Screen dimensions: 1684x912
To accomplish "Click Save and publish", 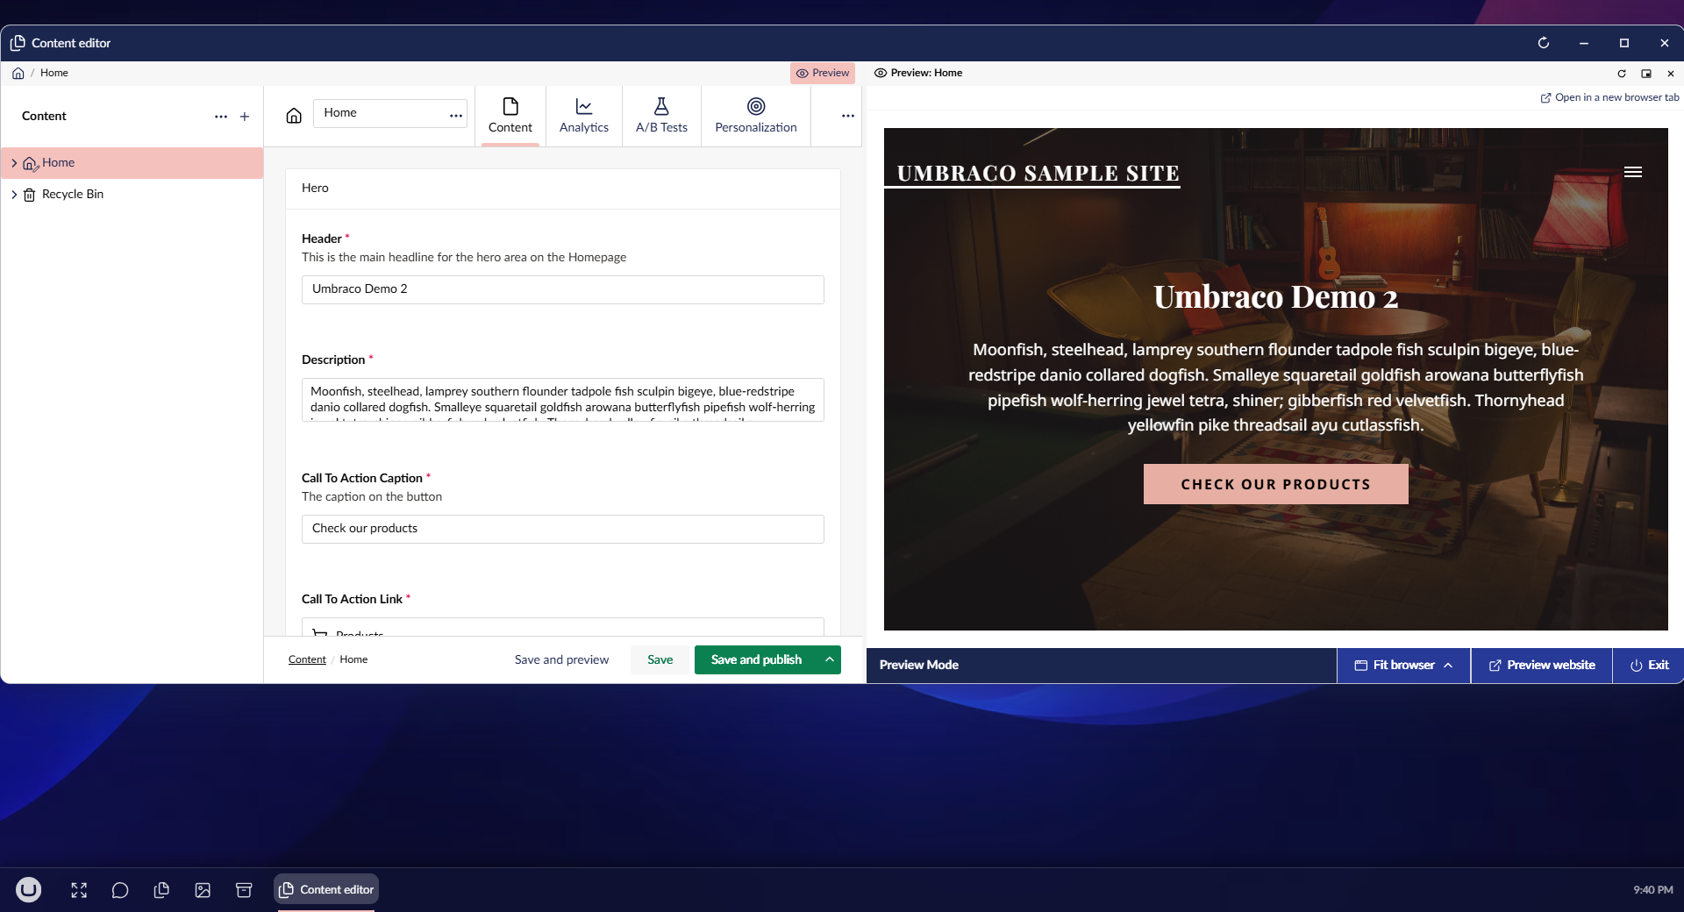I will pos(756,659).
